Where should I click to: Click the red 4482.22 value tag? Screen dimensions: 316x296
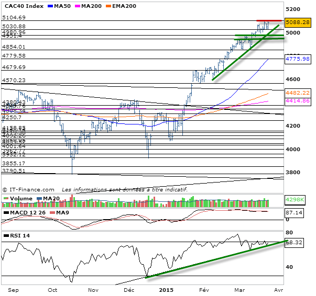click(x=298, y=92)
